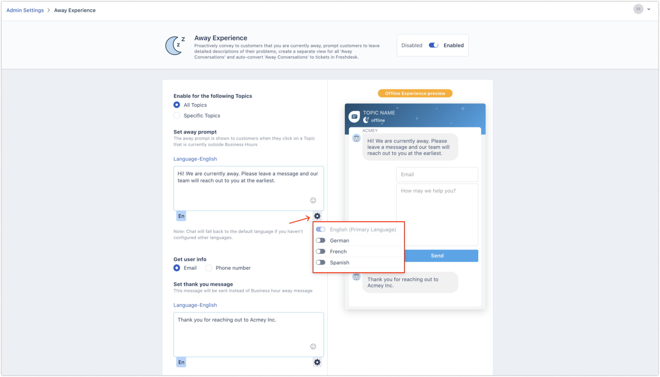The width and height of the screenshot is (660, 377).
Task: Click the ACMEY bot avatar in preview
Action: tap(356, 139)
